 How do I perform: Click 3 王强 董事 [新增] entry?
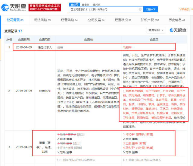(134, 143)
